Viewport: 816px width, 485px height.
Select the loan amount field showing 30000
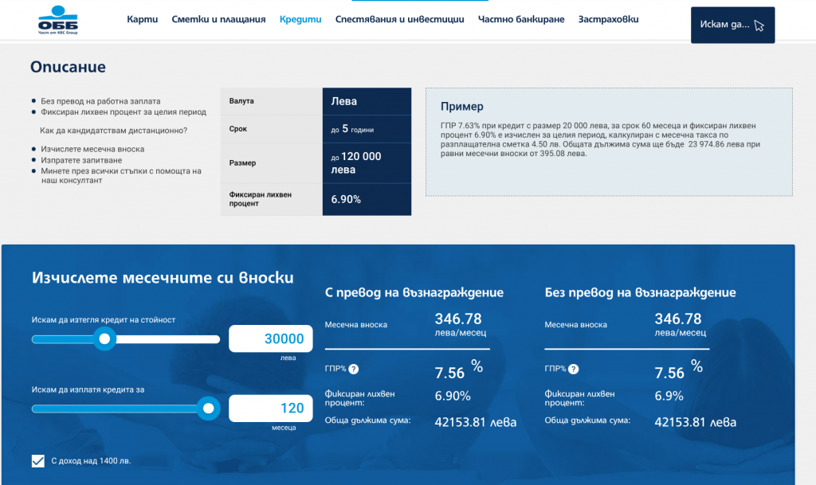270,338
